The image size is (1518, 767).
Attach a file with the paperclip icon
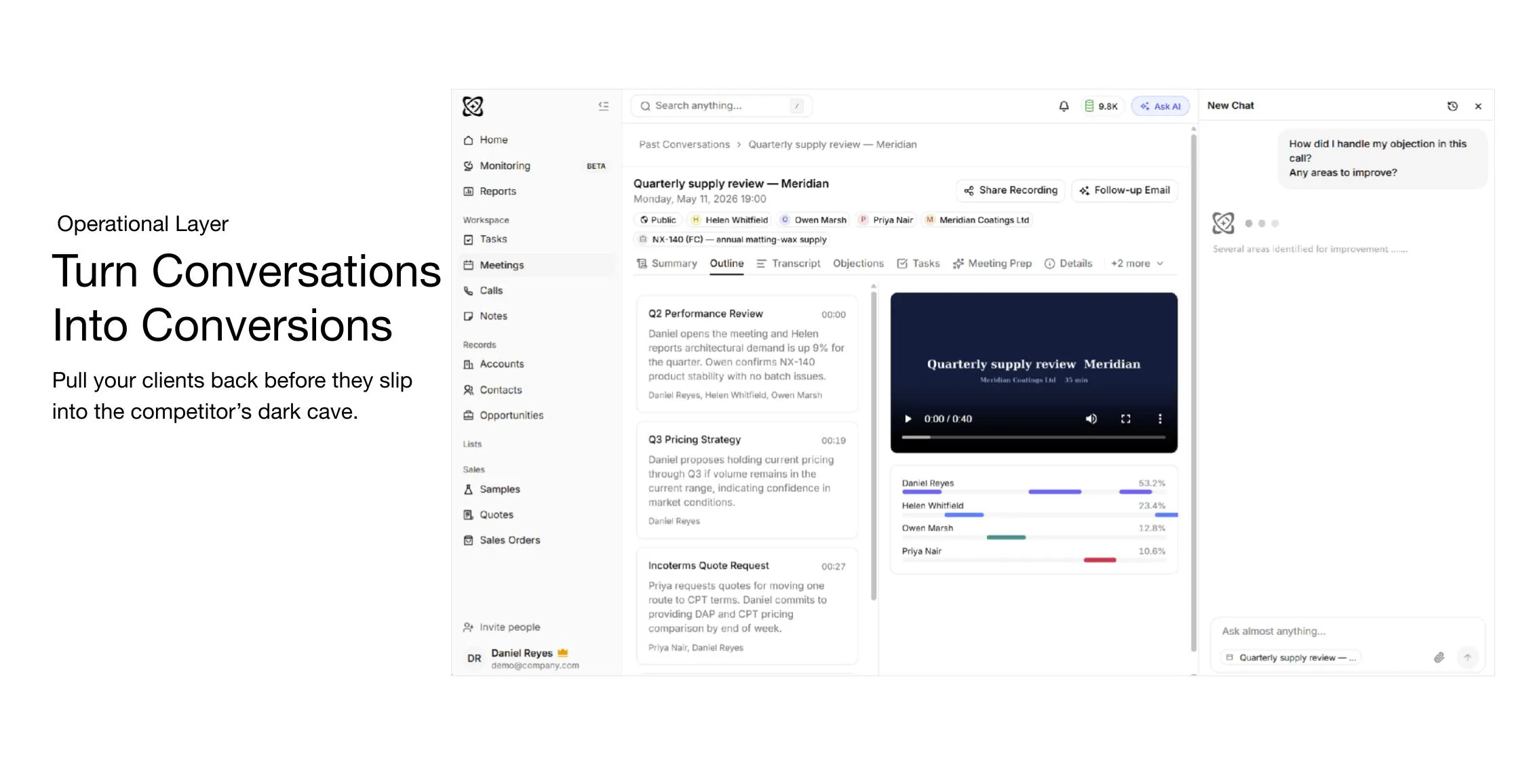pos(1439,657)
